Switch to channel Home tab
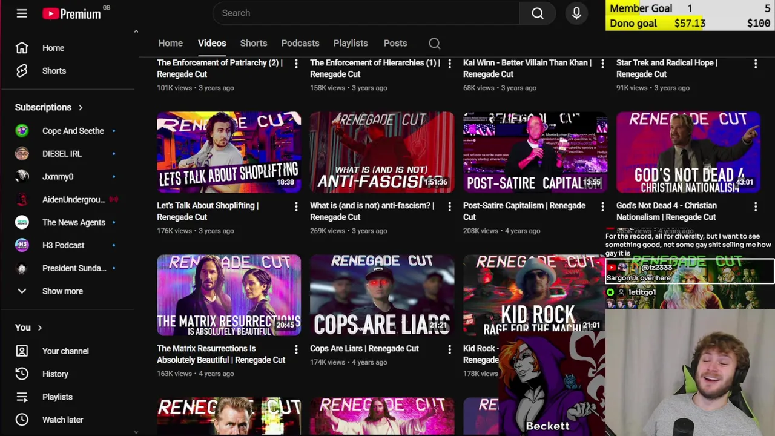The height and width of the screenshot is (436, 775). click(x=170, y=43)
